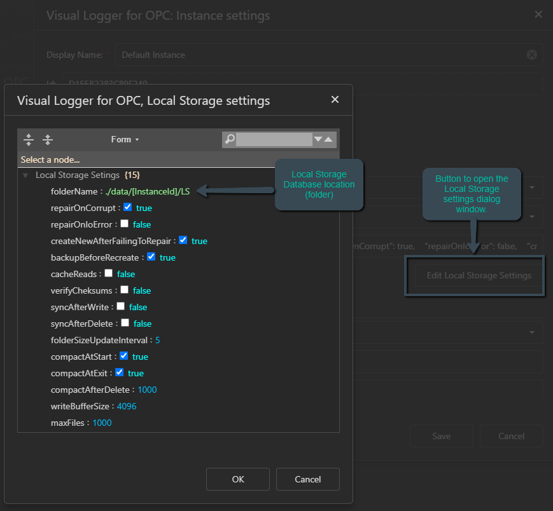
Task: Click the collapse all fields icon
Action: coord(48,139)
